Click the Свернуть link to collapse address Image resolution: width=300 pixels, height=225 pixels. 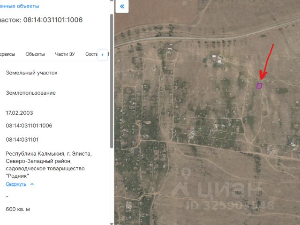(x=16, y=184)
